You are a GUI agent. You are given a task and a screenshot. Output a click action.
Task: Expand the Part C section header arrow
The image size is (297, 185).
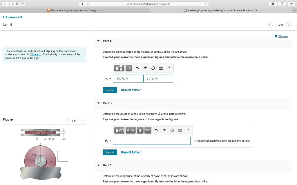pos(98,165)
